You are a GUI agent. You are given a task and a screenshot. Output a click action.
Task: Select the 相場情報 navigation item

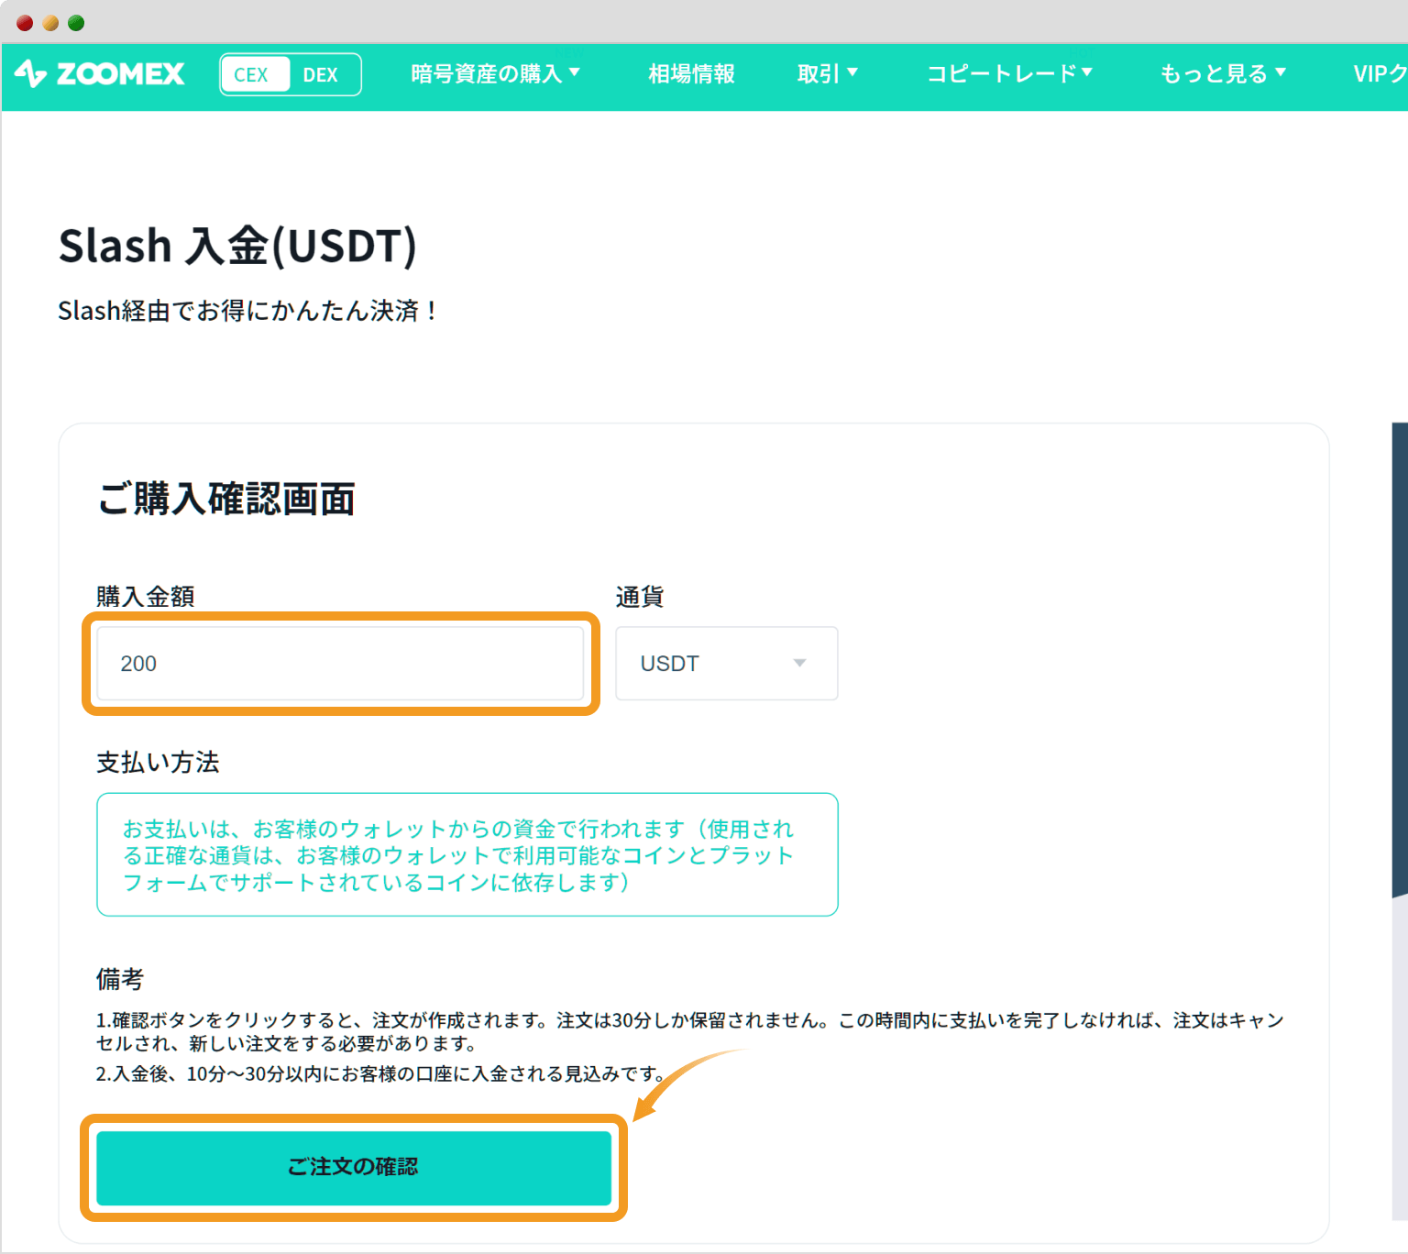[x=690, y=73]
